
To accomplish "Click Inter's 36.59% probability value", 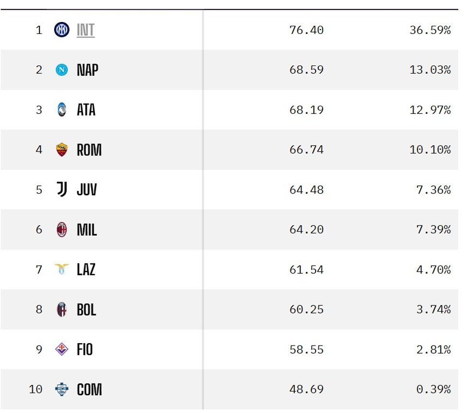I will point(430,30).
